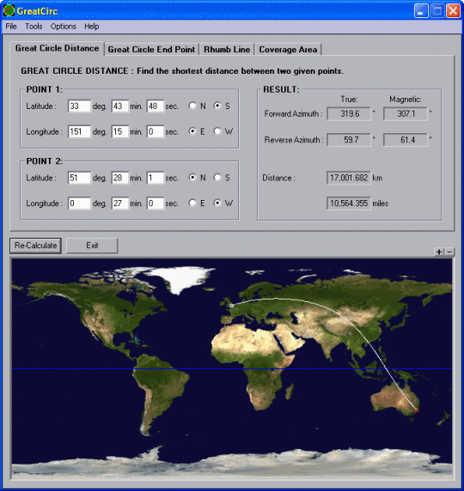Viewport: 464px width, 491px height.
Task: Edit Point 1 longitude minutes field
Action: click(119, 131)
